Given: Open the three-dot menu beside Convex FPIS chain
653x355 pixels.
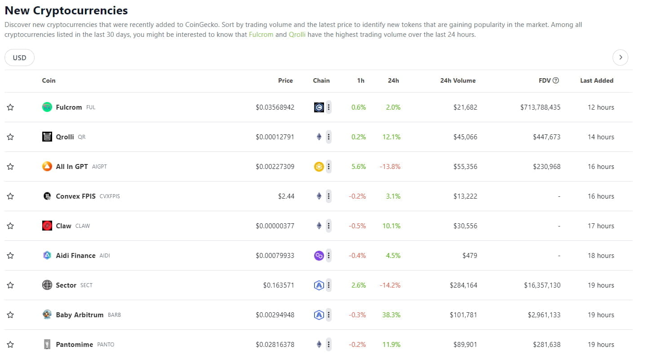Looking at the screenshot, I should pyautogui.click(x=328, y=196).
